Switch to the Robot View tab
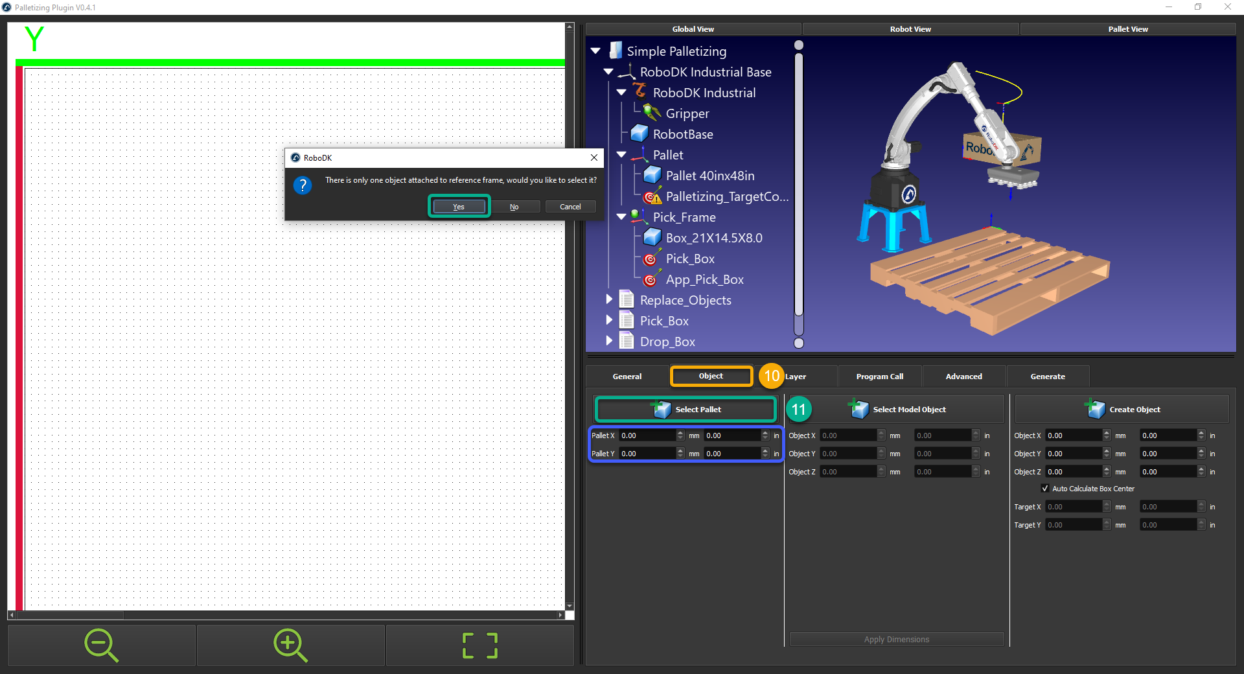1244x674 pixels. coord(910,29)
